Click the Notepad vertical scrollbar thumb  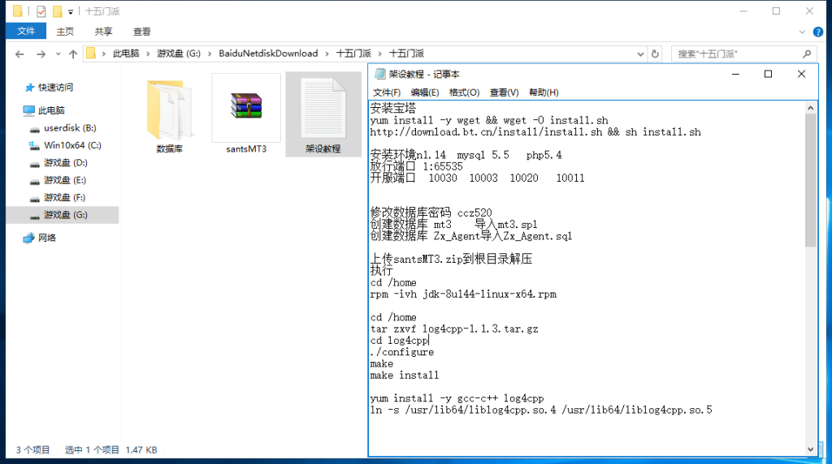[810, 180]
